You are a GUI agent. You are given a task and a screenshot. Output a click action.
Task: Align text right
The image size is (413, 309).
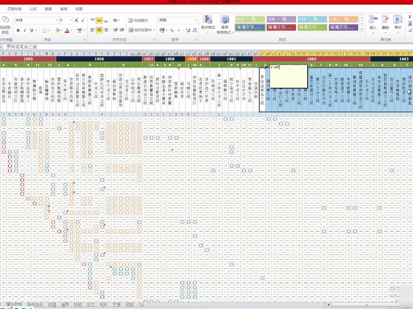(x=106, y=30)
